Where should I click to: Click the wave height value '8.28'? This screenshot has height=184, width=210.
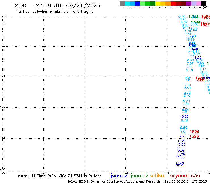[184, 120]
